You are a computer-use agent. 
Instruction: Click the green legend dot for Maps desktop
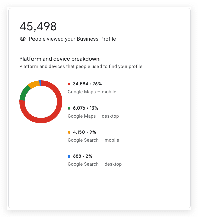[x=69, y=108]
